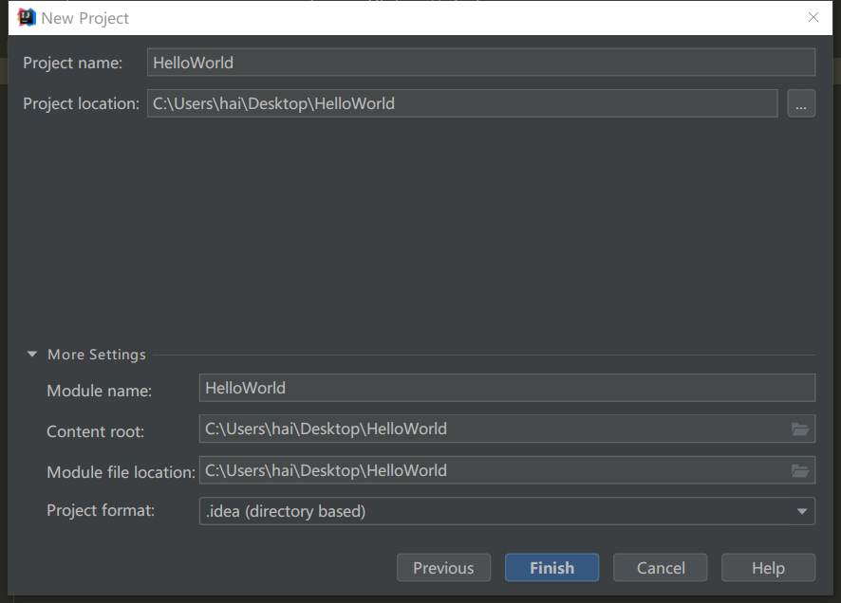Click the ellipsis browse button for project location
The height and width of the screenshot is (603, 841).
(x=800, y=104)
